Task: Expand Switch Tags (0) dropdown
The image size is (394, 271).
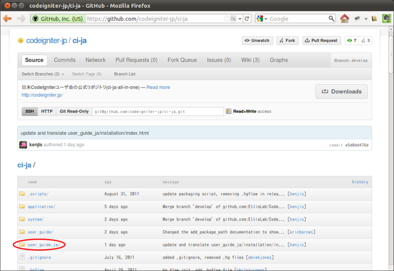Action: click(x=87, y=74)
